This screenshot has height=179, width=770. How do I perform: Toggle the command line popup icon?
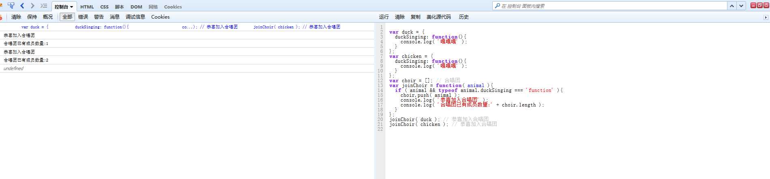(44, 6)
